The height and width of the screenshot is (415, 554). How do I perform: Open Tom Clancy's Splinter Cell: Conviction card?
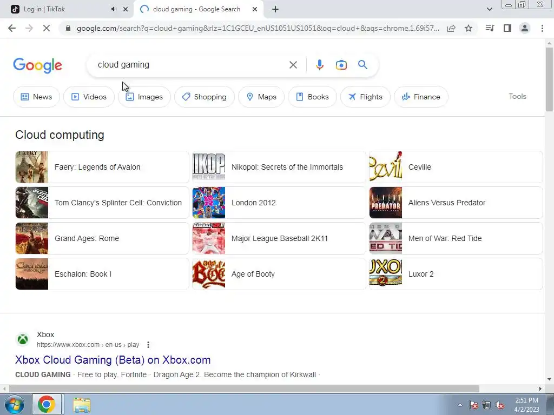tap(102, 203)
